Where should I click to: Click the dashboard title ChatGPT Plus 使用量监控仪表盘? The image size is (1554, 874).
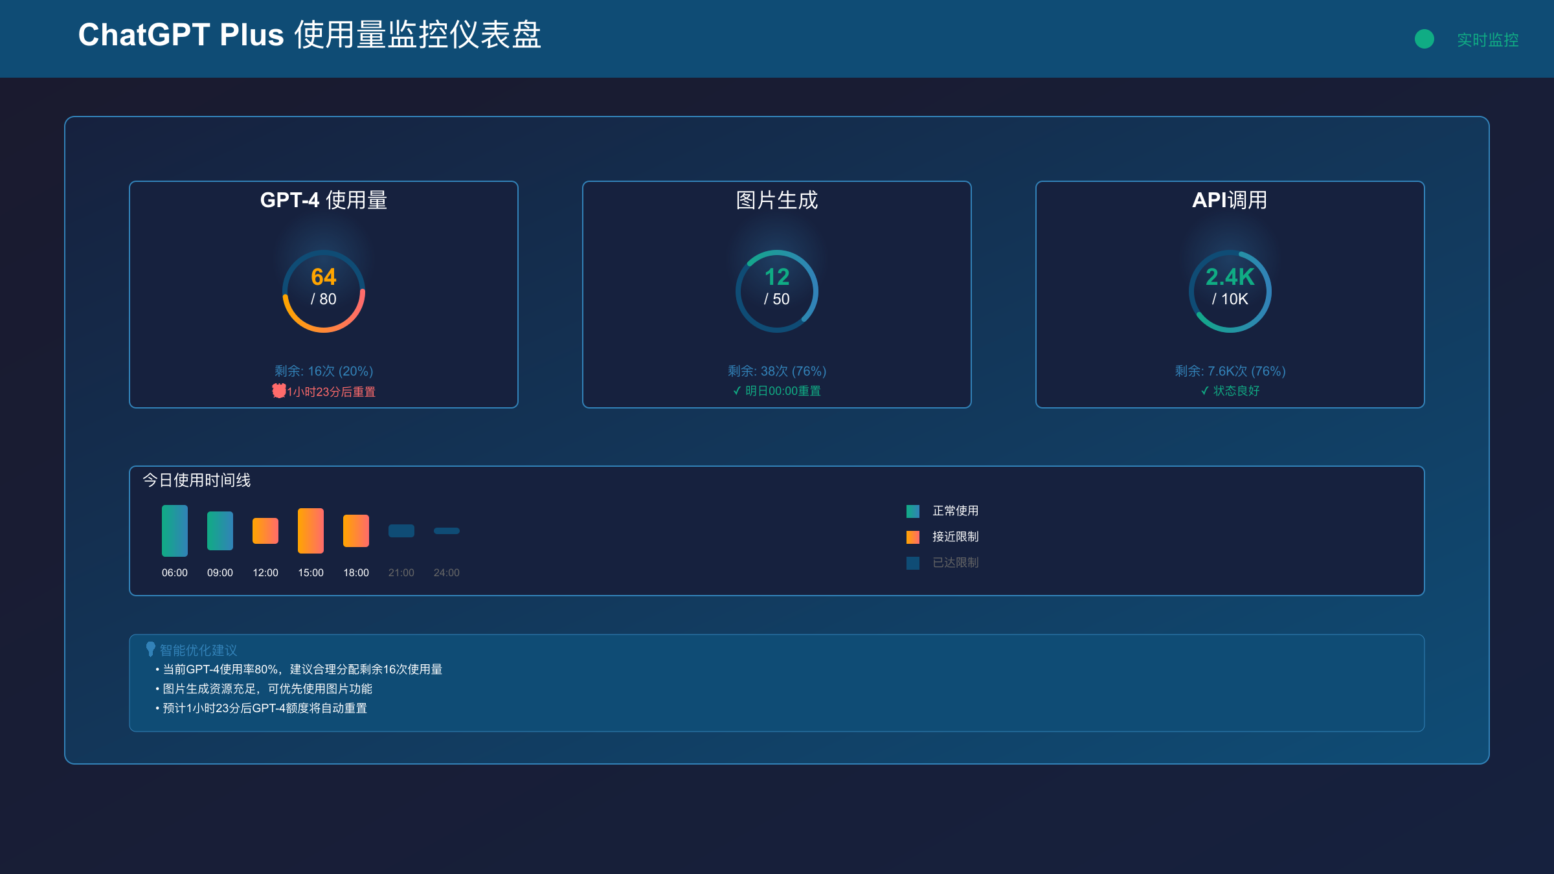point(310,35)
